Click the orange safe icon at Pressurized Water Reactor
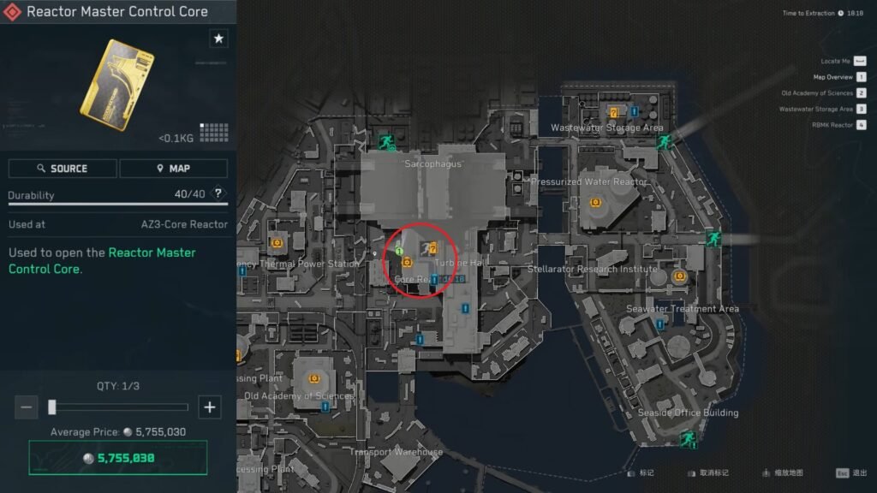This screenshot has height=493, width=877. point(595,202)
